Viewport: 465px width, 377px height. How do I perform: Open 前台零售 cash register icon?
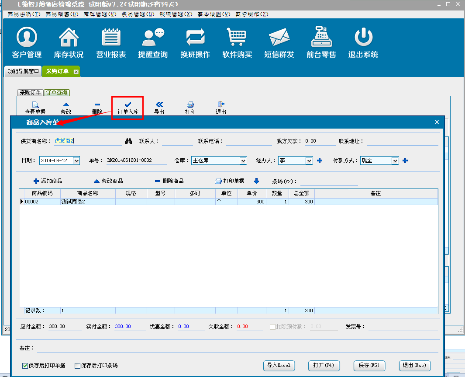click(321, 38)
